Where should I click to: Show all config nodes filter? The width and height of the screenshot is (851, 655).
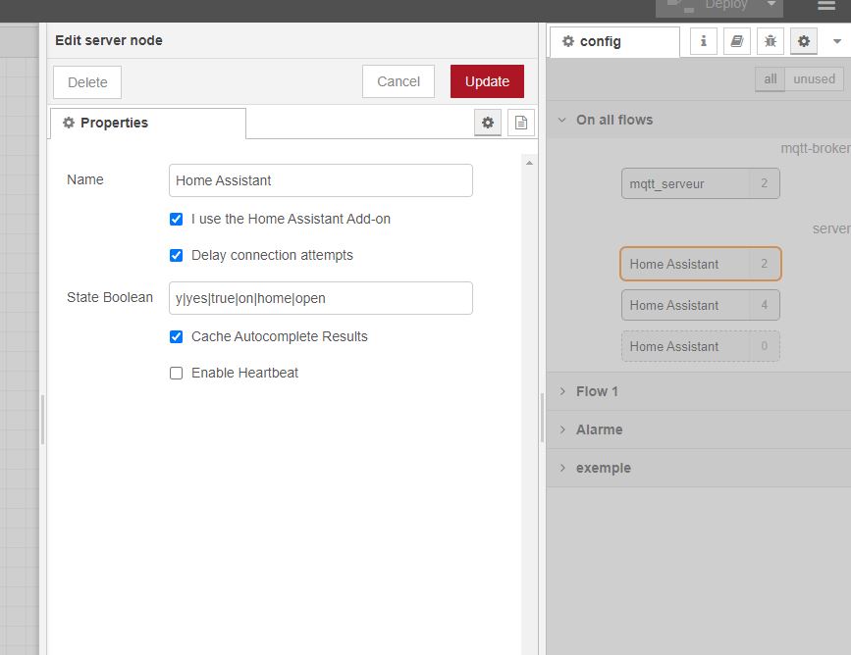click(771, 79)
